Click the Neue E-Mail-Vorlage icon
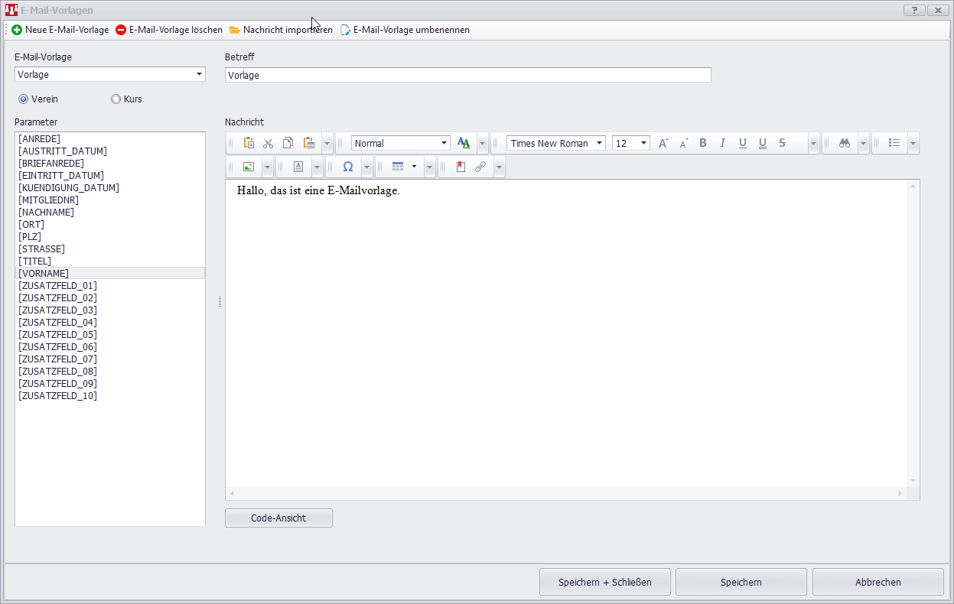 pyautogui.click(x=17, y=30)
